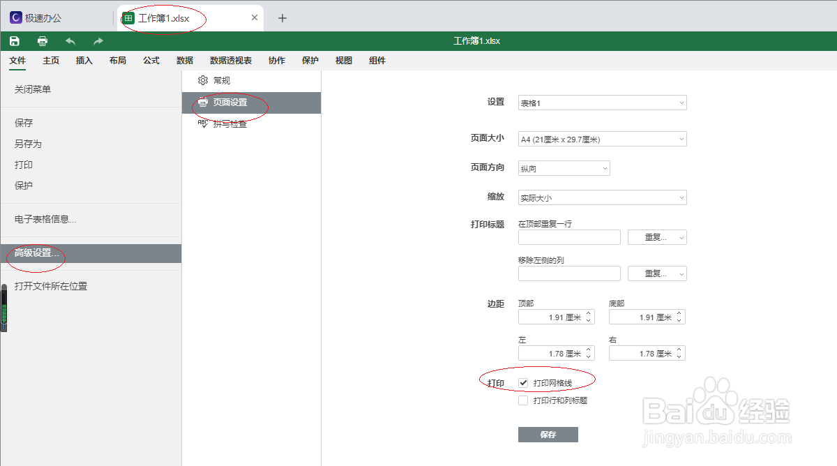This screenshot has height=466, width=837.
Task: Click the Undo arrow icon
Action: (x=70, y=40)
